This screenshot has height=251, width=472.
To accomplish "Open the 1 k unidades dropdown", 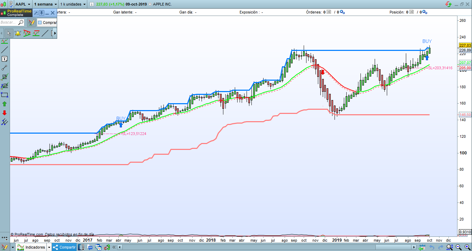I will [73, 4].
